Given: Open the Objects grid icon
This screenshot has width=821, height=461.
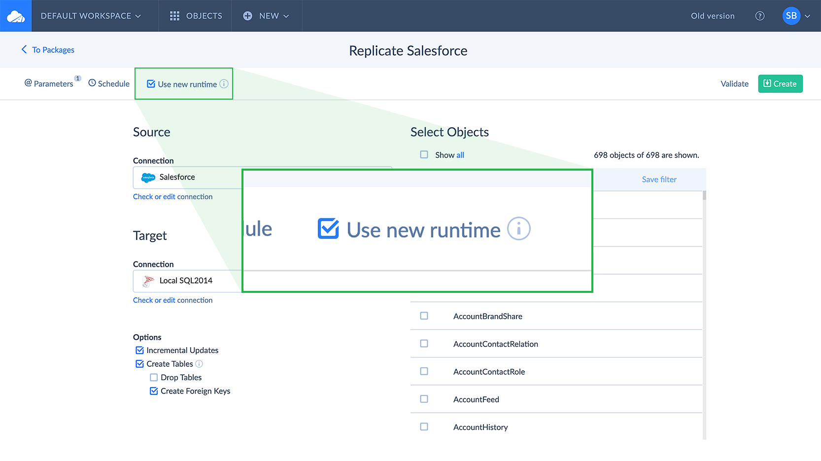Looking at the screenshot, I should 174,16.
